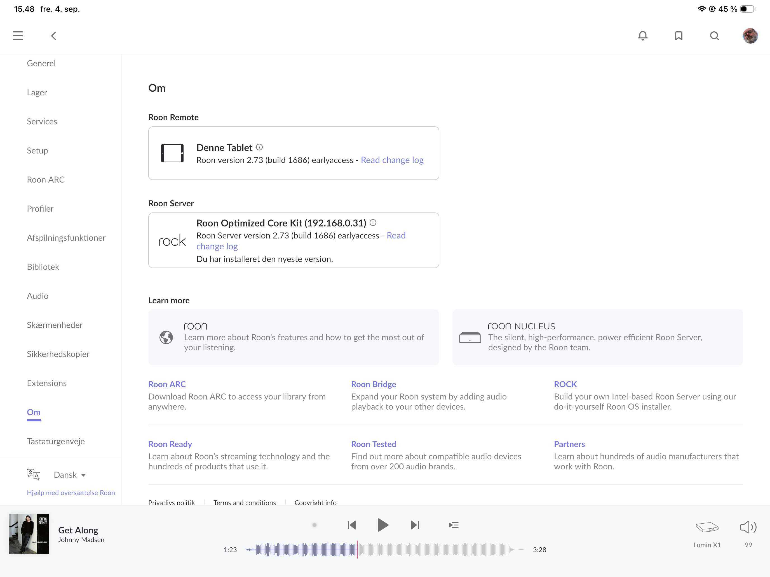Viewport: 770px width, 577px height.
Task: Open the play queue icon
Action: (x=454, y=525)
